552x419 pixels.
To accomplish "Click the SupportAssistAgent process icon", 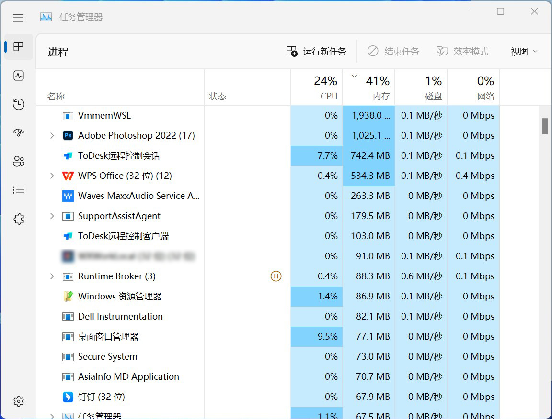I will 68,216.
